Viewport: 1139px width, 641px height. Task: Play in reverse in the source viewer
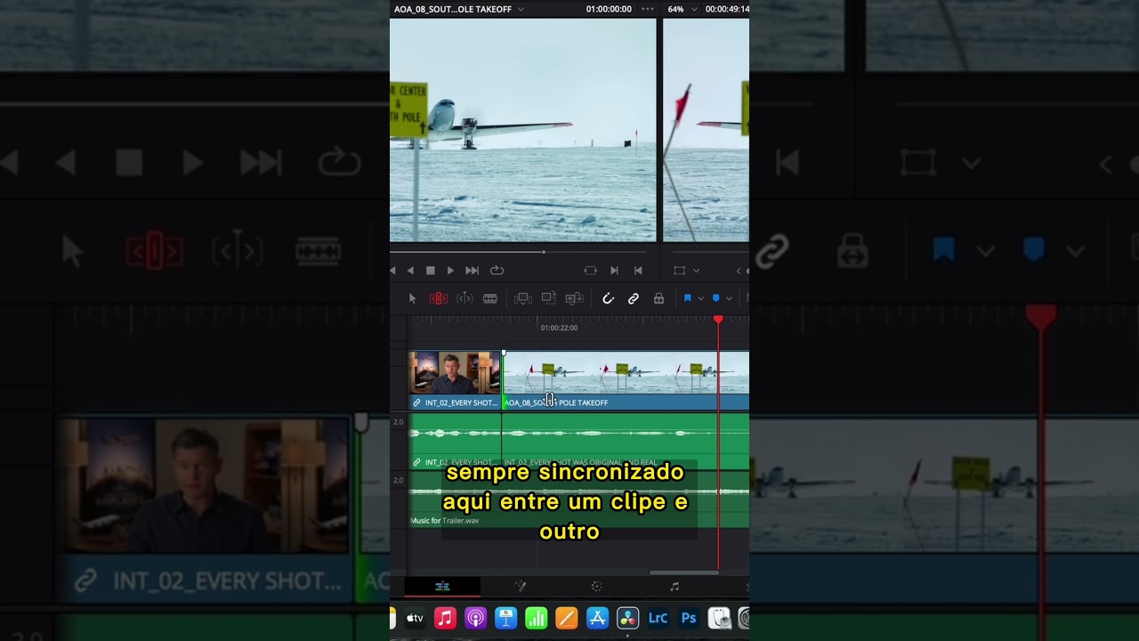[x=410, y=271]
